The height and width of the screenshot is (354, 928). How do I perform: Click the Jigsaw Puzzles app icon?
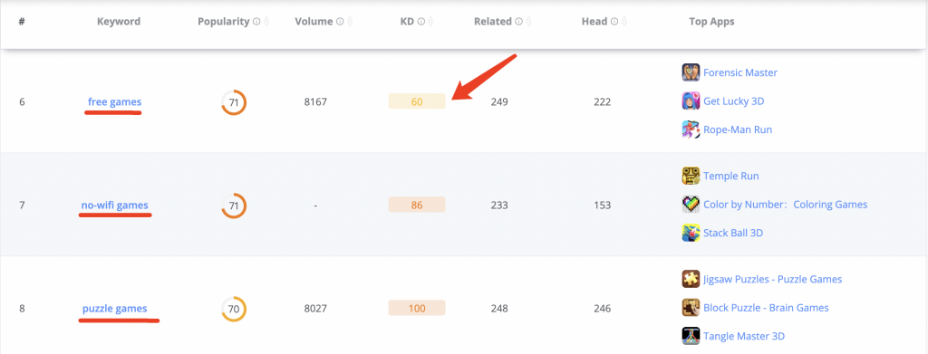691,279
